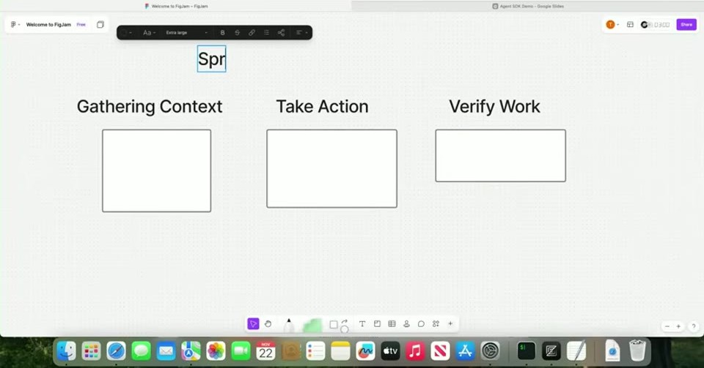Select the square shape tool
The width and height of the screenshot is (704, 368).
(x=334, y=325)
